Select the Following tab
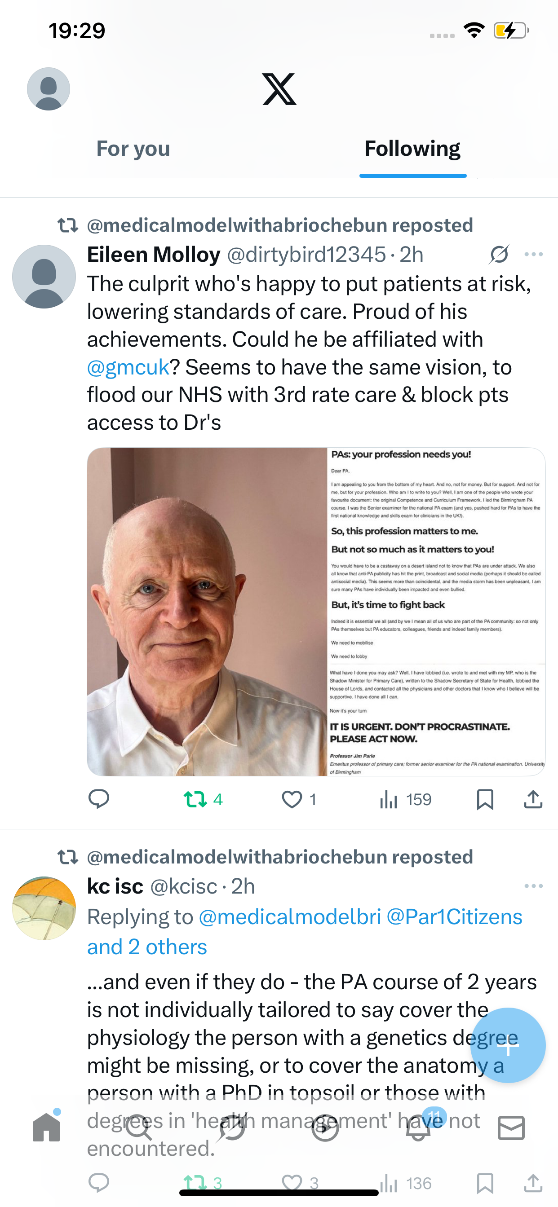558x1207 pixels. pos(412,149)
